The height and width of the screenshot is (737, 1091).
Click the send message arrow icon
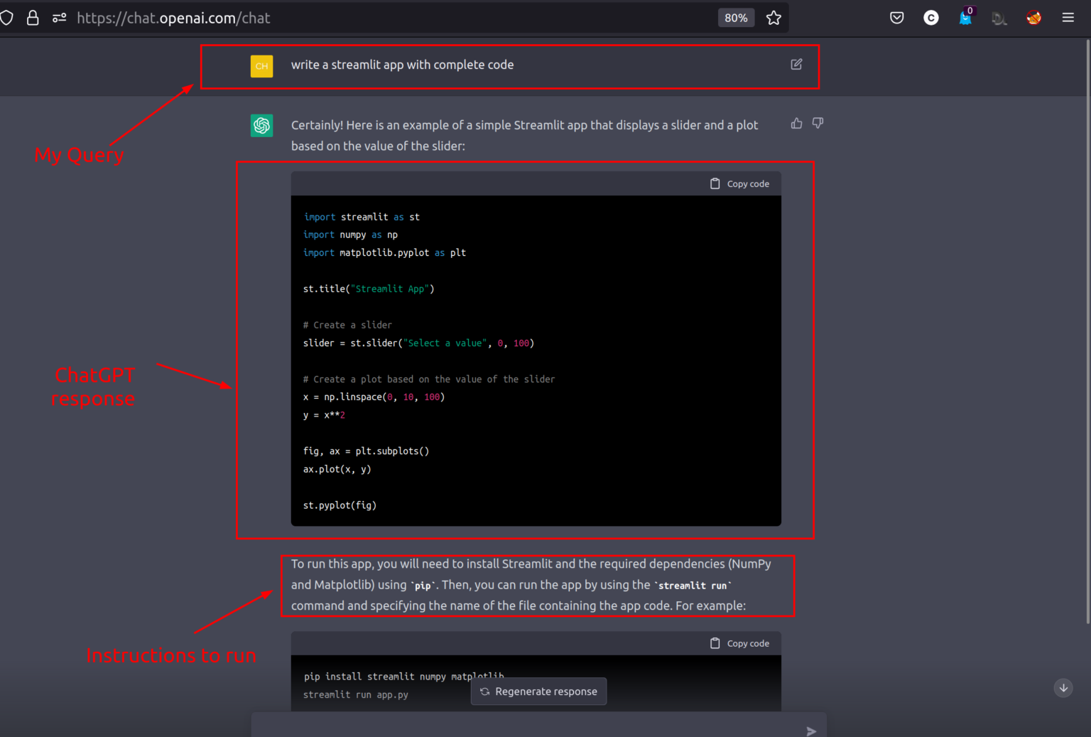point(811,730)
